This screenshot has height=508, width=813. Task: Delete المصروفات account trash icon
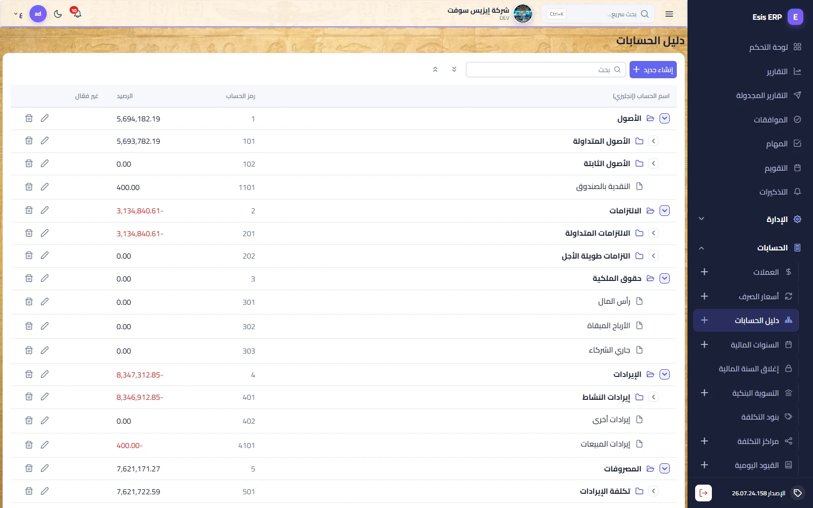point(29,468)
